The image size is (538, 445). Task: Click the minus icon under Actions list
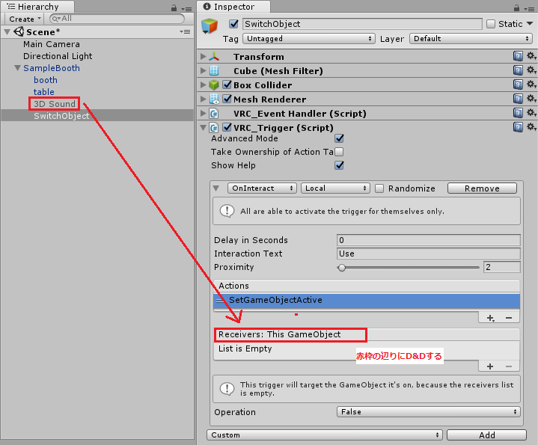(x=509, y=318)
